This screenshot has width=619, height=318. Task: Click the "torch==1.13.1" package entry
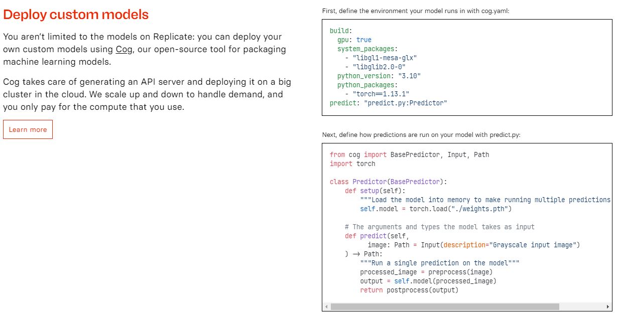click(377, 94)
